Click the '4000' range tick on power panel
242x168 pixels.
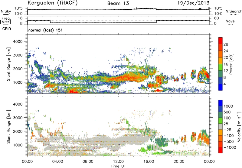(x=18, y=42)
